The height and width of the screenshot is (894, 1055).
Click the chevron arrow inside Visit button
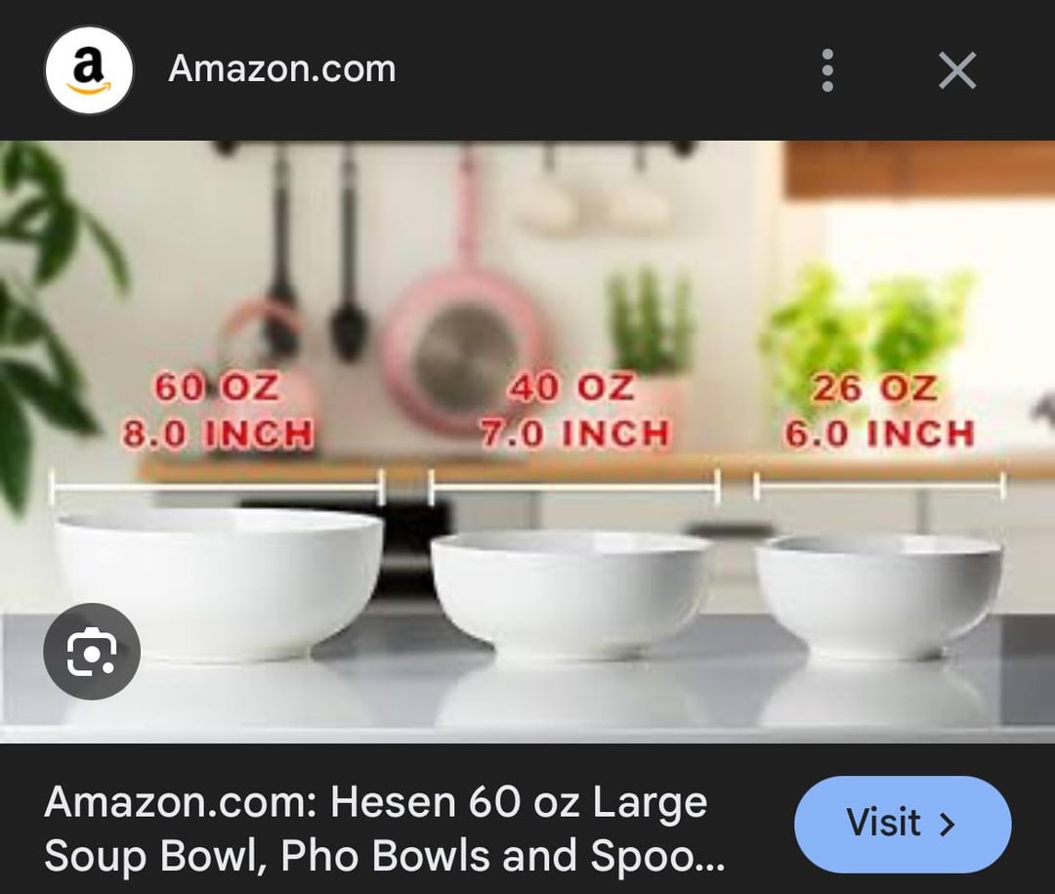click(x=947, y=824)
